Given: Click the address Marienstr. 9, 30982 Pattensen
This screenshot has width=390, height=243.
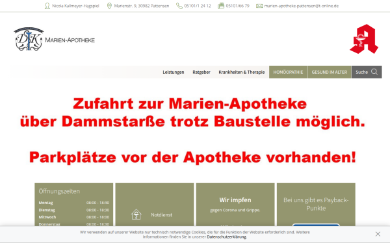Looking at the screenshot, I should pos(142,6).
